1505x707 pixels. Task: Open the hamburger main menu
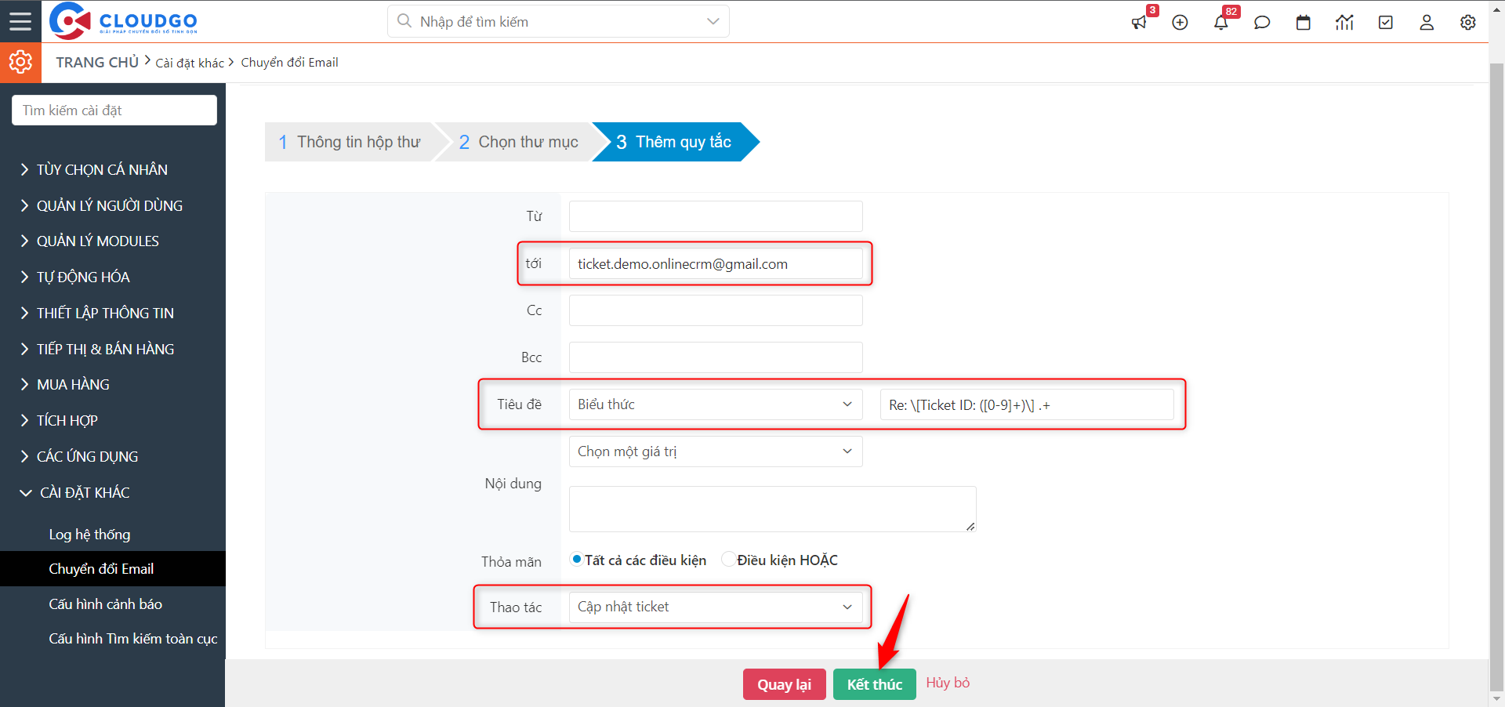click(20, 21)
